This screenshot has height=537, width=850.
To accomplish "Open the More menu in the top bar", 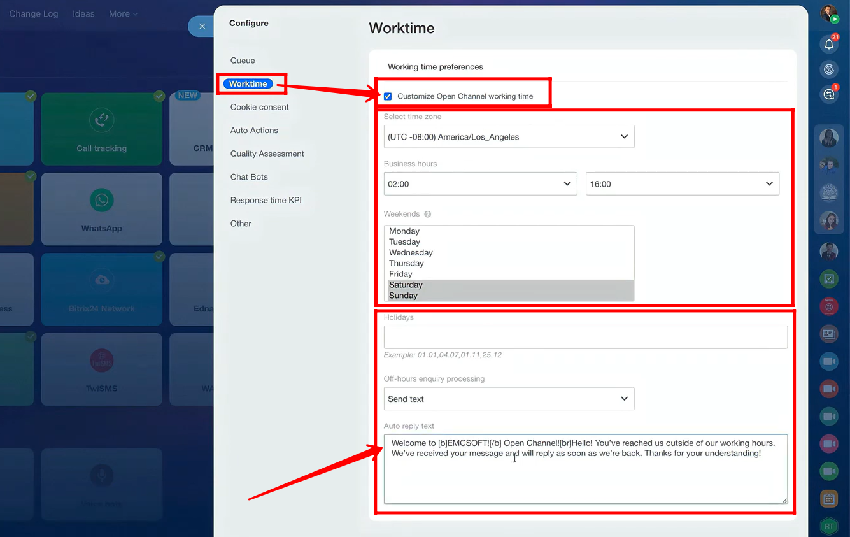I will [x=122, y=13].
